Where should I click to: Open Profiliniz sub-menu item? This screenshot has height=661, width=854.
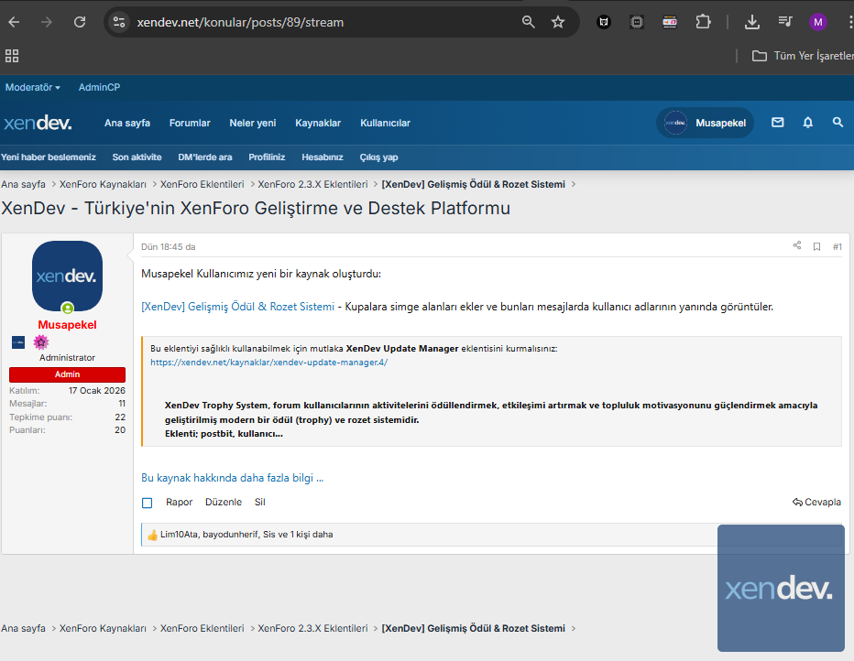tap(267, 157)
